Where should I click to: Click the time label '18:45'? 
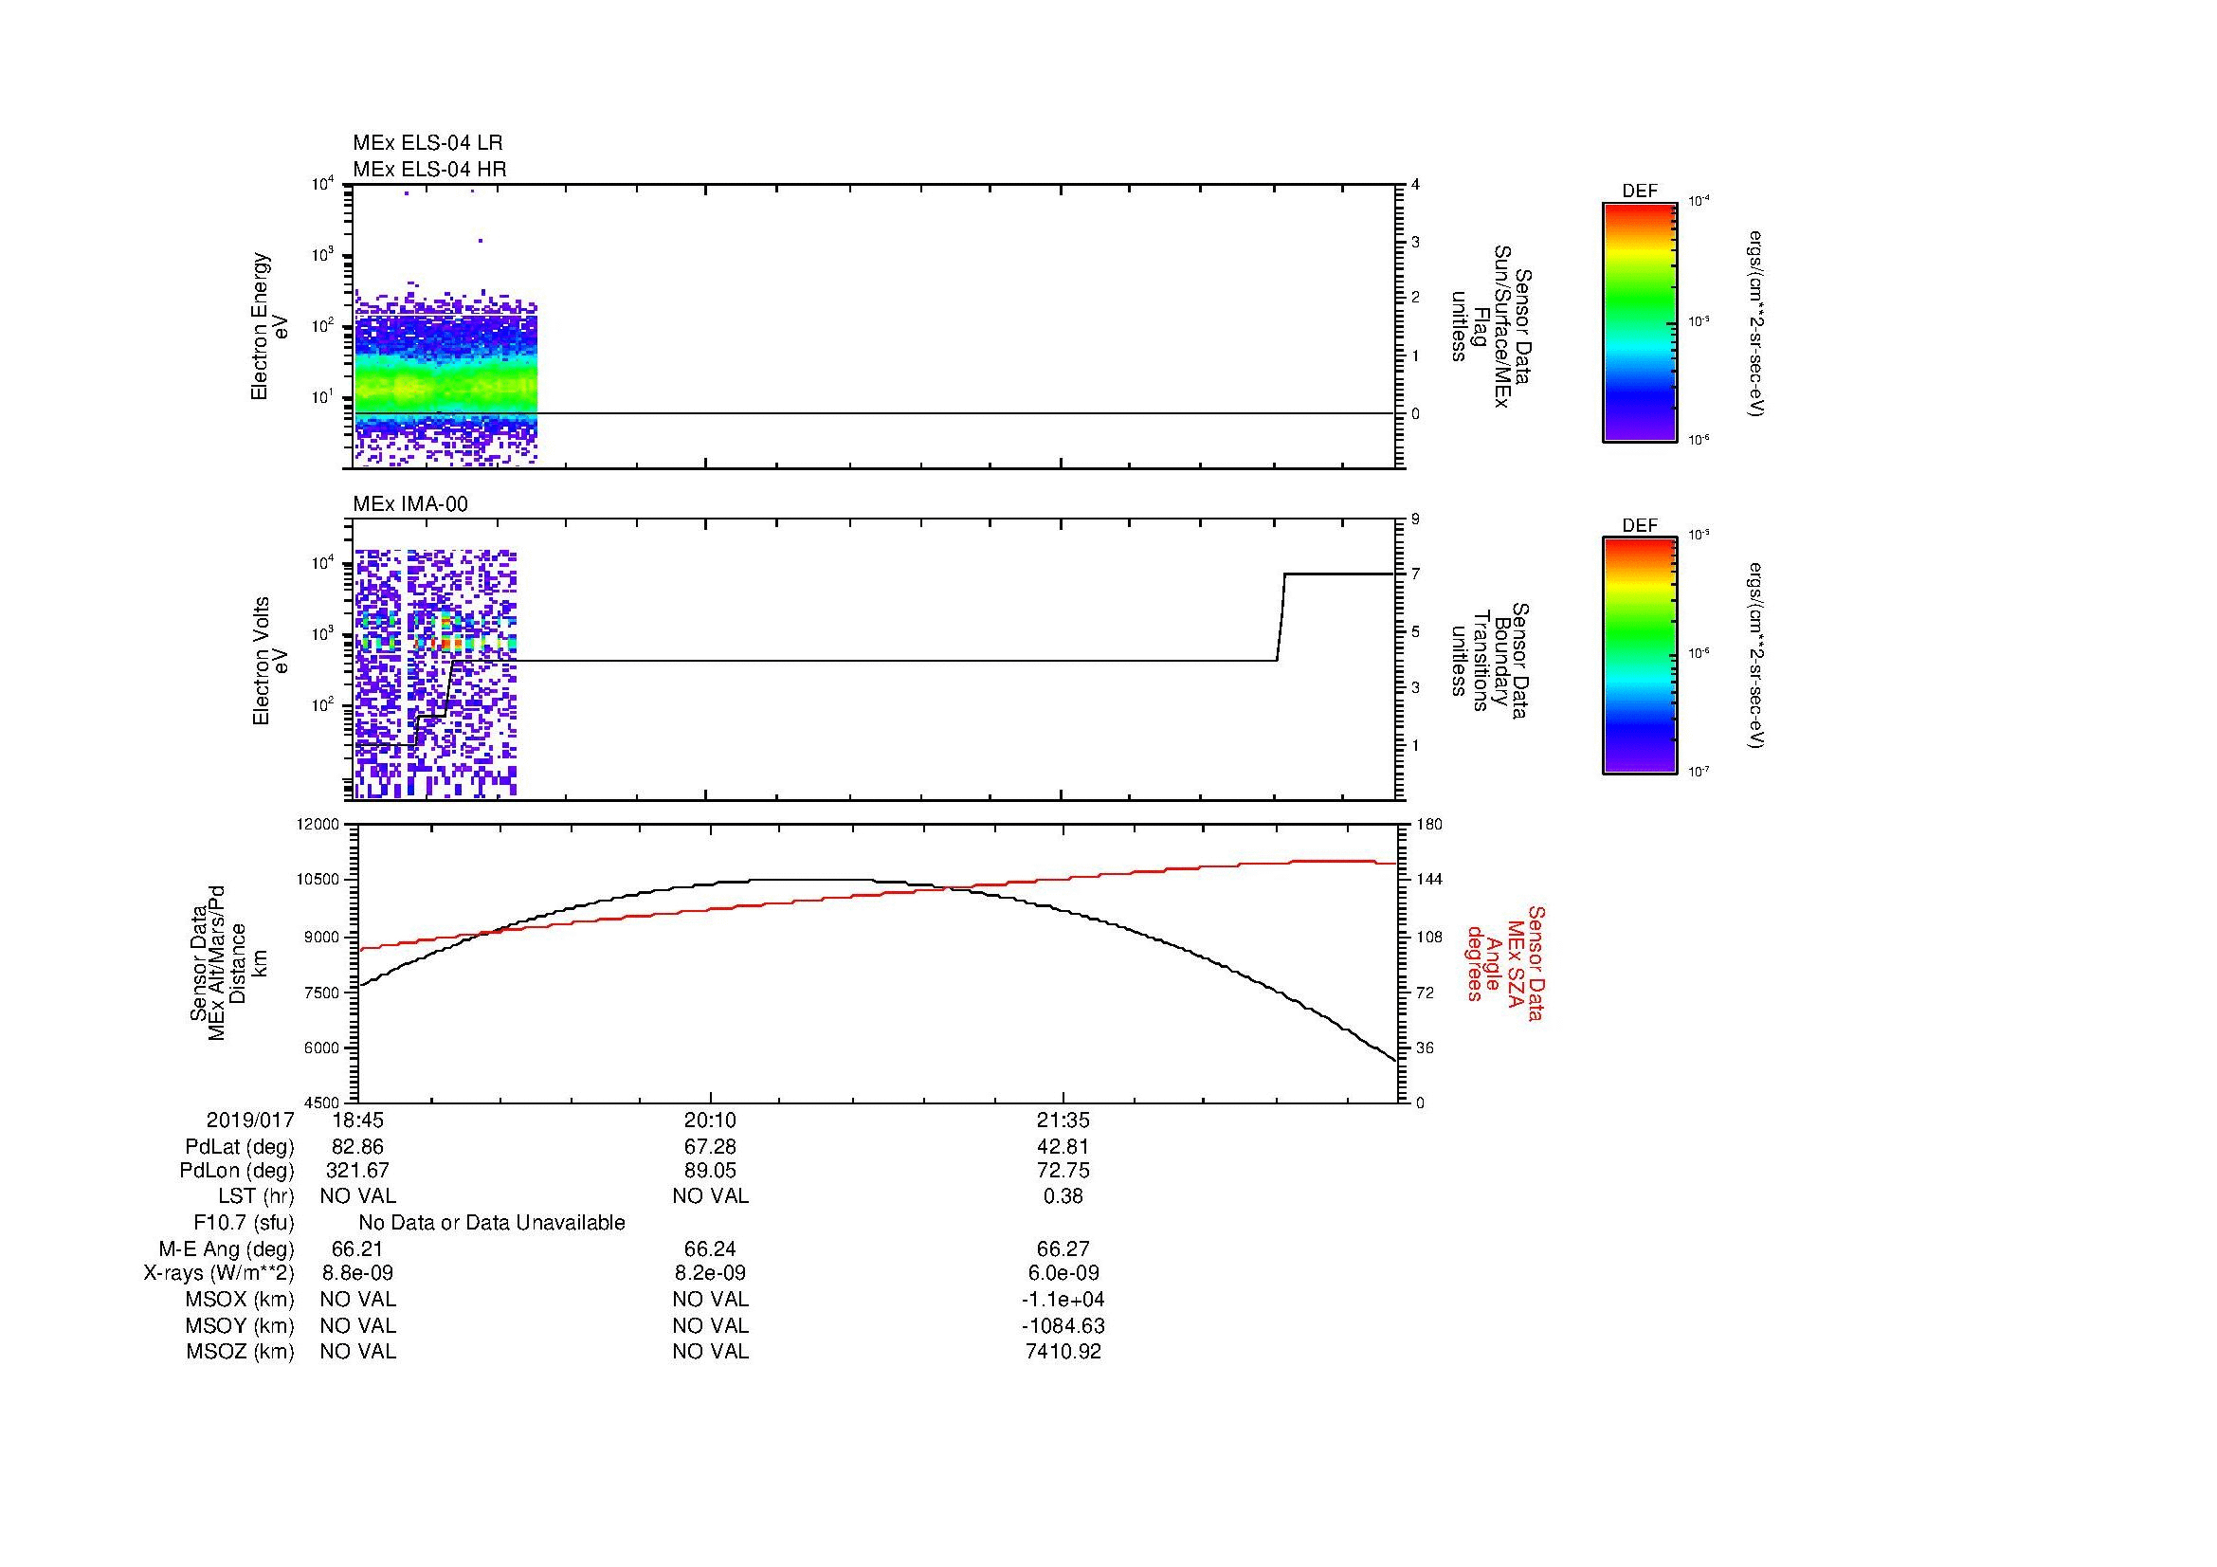(358, 1120)
